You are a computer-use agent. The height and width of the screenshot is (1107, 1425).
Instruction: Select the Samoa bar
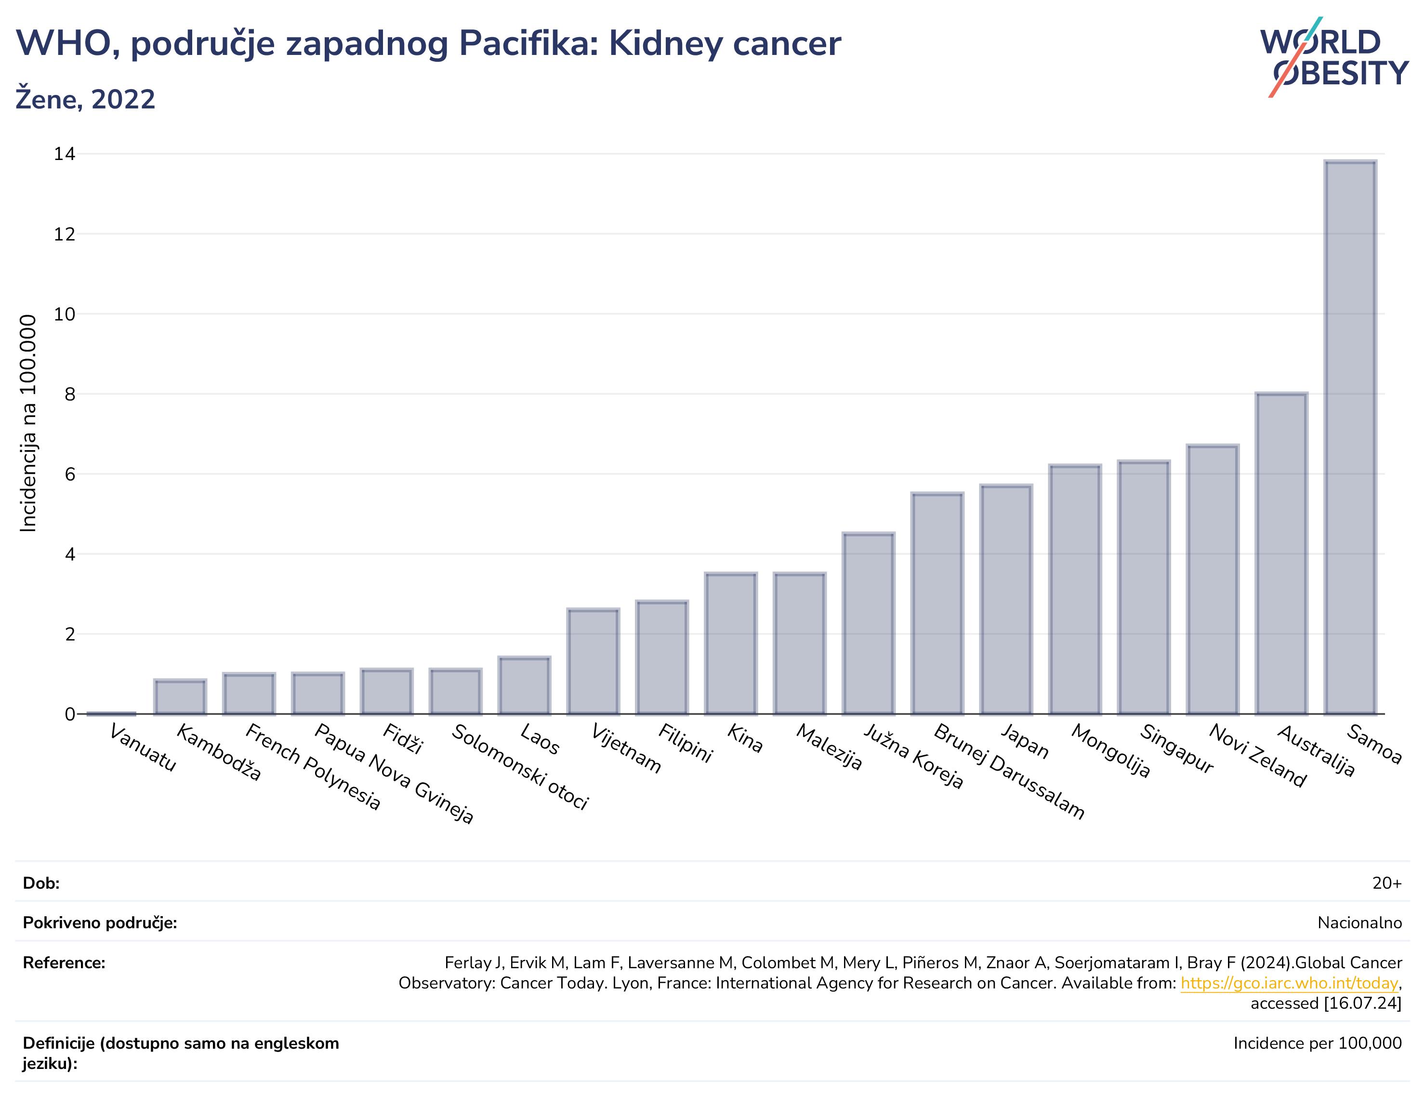(x=1350, y=437)
